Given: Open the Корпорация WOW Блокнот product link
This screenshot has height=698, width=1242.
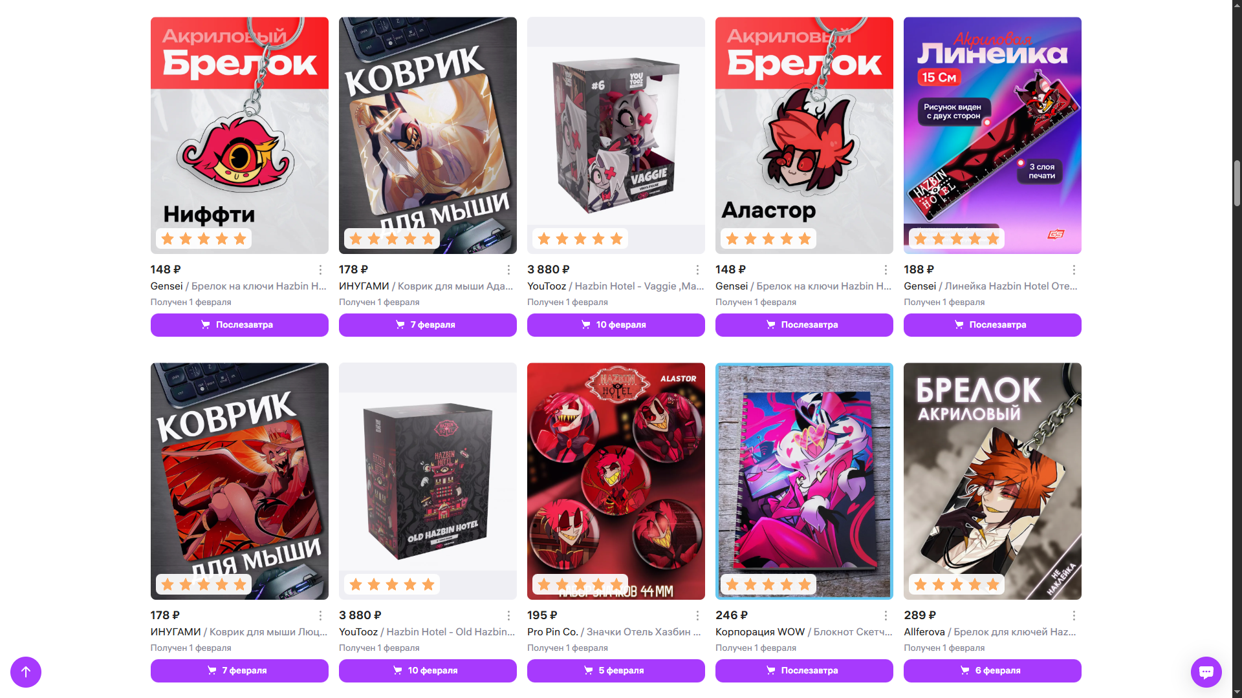Looking at the screenshot, I should [804, 632].
